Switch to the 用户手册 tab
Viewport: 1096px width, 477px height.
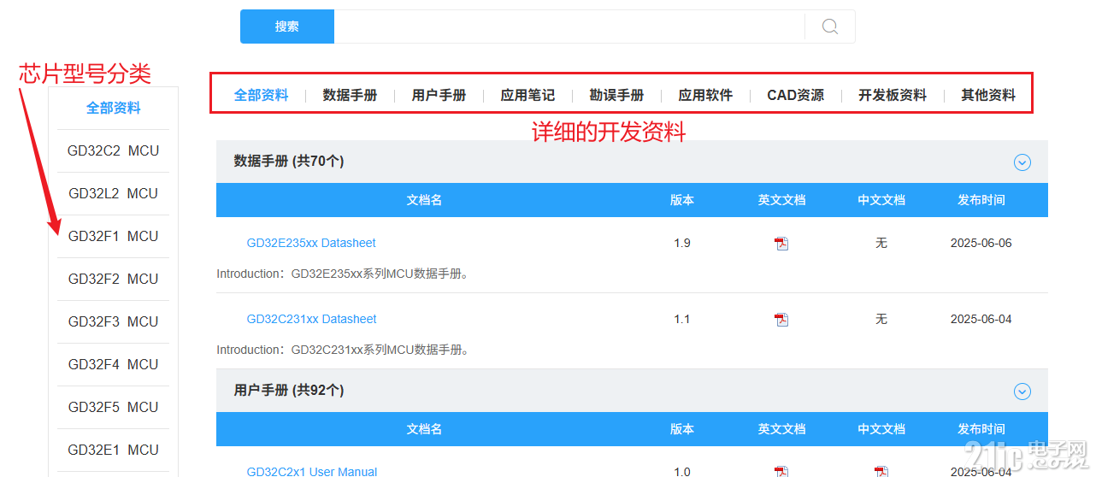(439, 95)
